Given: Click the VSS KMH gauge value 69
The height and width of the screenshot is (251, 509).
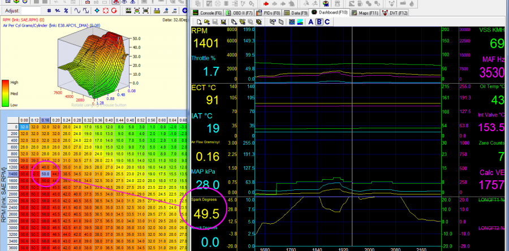Looking at the screenshot, I should click(497, 43).
